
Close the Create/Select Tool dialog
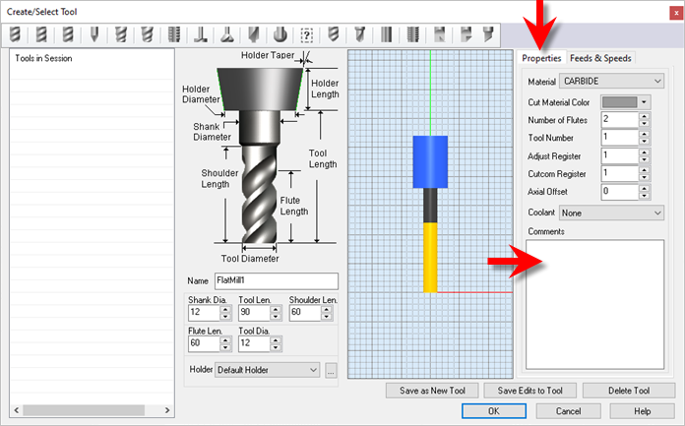click(676, 13)
